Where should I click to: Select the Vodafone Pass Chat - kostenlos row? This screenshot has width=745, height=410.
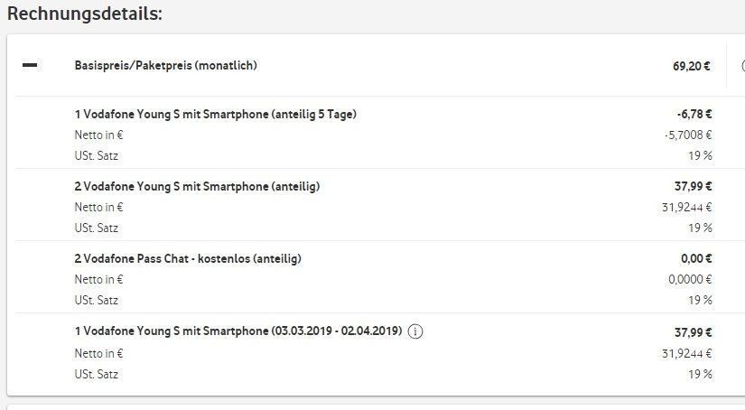click(x=187, y=259)
